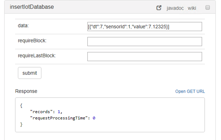The image size is (221, 140).
Task: Click the "requireLastBlock:" label
Action: point(37,56)
